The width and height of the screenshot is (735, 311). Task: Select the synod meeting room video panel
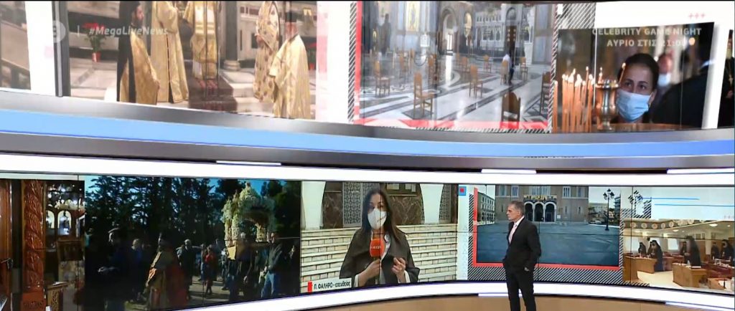pyautogui.click(x=678, y=244)
